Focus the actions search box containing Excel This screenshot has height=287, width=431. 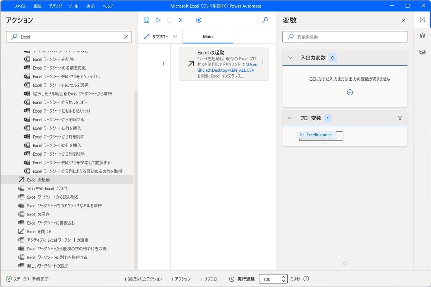coord(69,37)
